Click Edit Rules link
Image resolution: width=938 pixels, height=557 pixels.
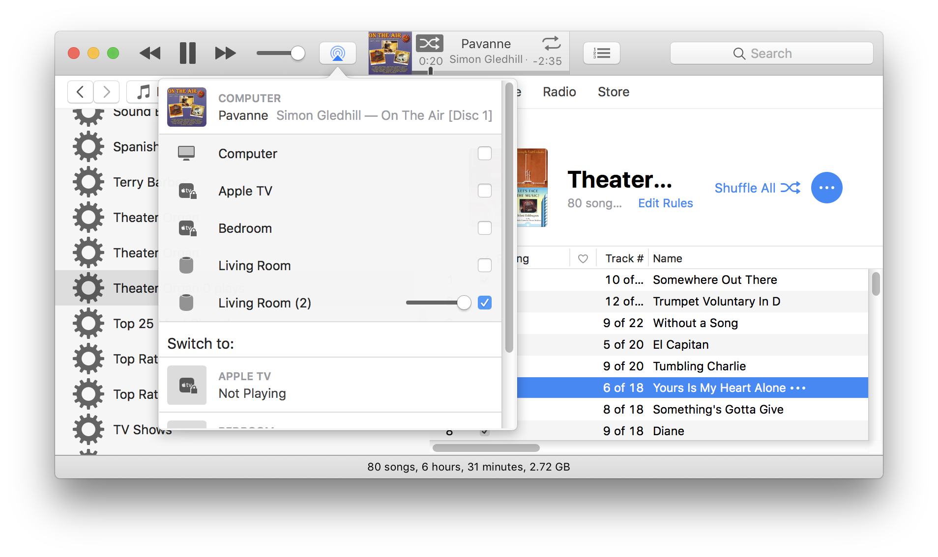coord(666,203)
